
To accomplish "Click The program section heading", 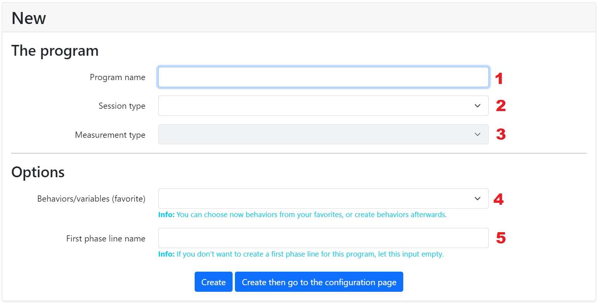I will pyautogui.click(x=55, y=51).
